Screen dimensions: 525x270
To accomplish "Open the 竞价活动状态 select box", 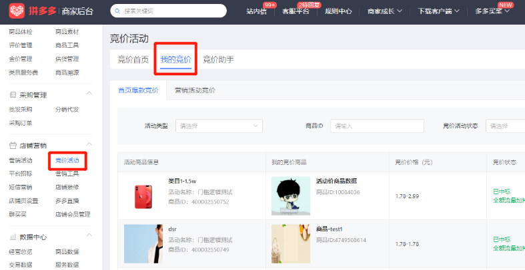I will point(505,126).
